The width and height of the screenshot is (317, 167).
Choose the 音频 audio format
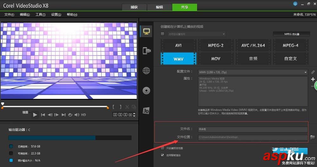point(253,59)
